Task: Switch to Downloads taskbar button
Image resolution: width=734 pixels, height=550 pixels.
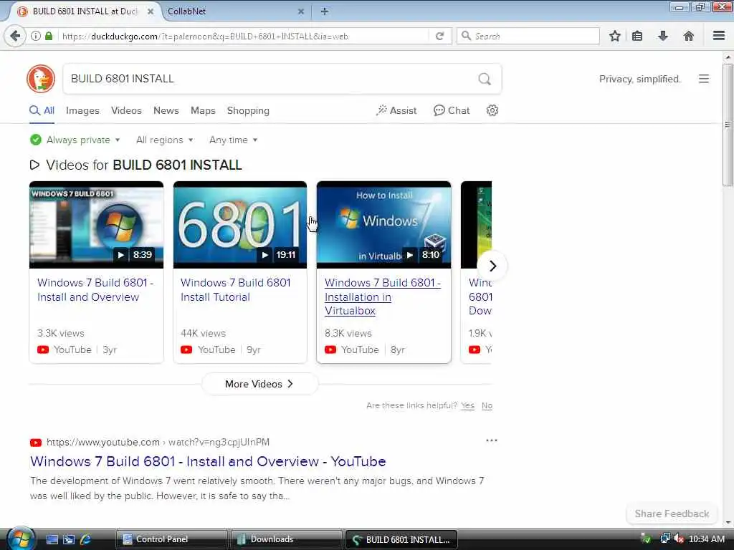Action: 286,539
